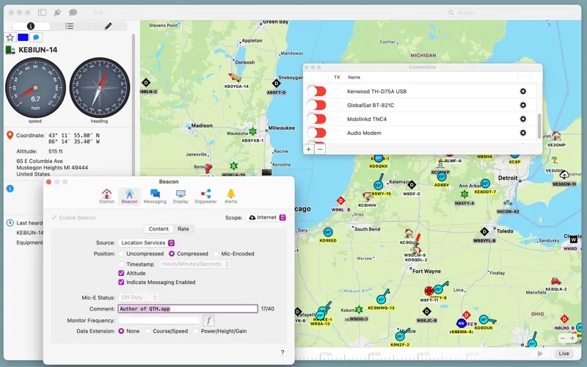Open the Beacon preferences tab
Screen dimensions: 587x367
click(130, 196)
